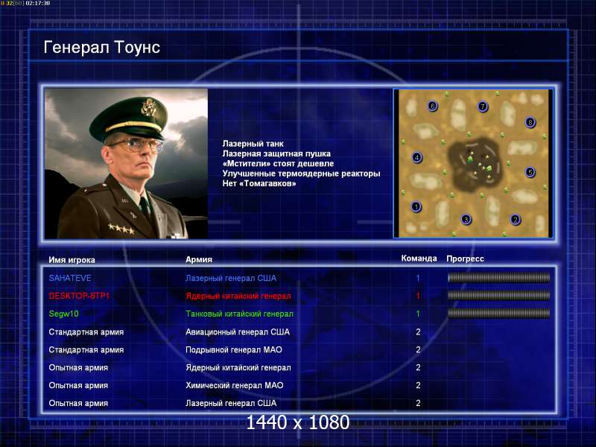596x447 pixels.
Task: Select start position 1 on the minimap
Action: click(x=416, y=207)
